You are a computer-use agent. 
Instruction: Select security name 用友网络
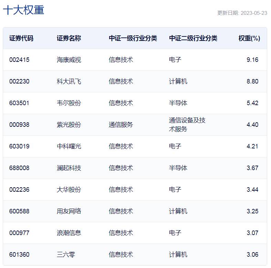[69, 211]
